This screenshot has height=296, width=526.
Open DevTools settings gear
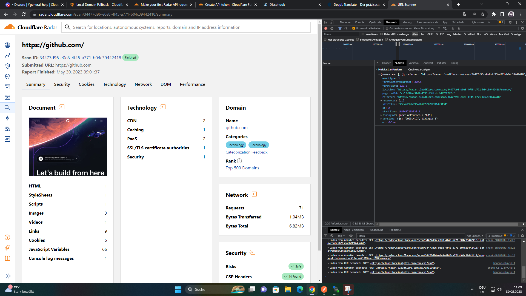(x=522, y=28)
